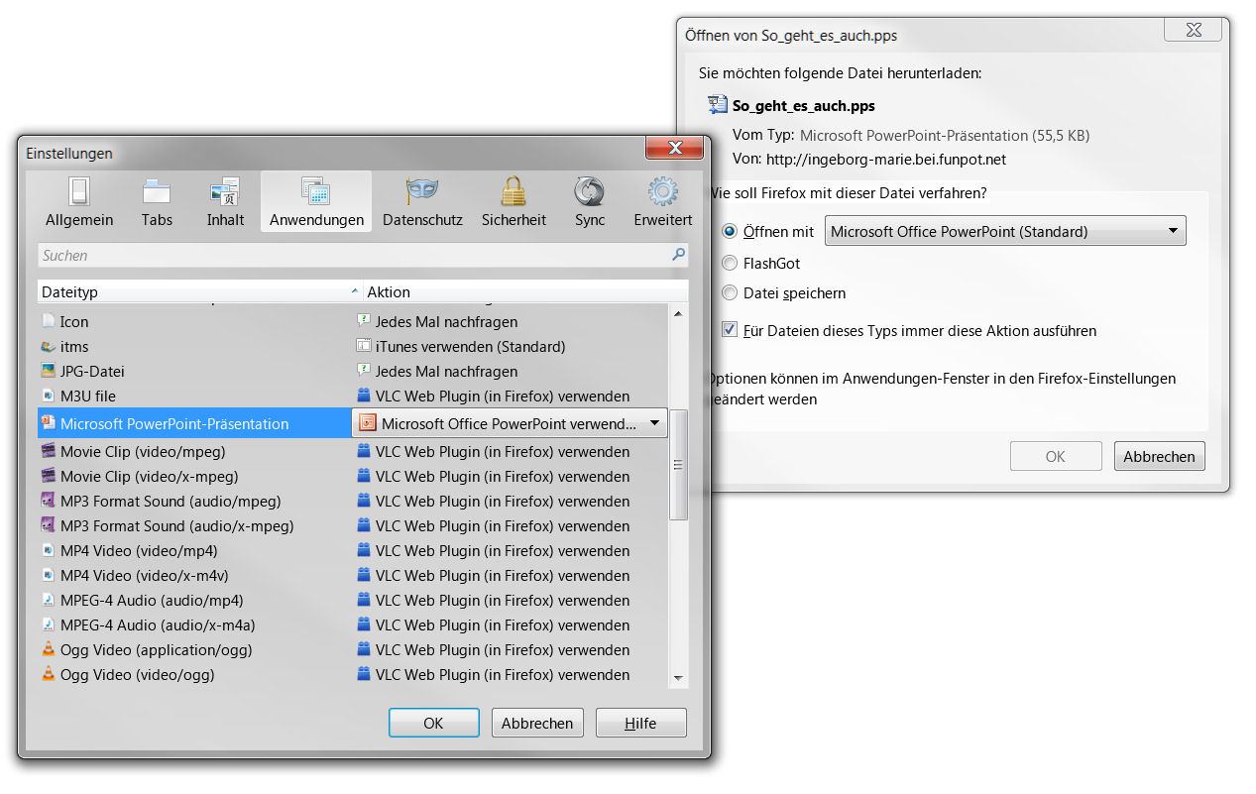Click the Hilfe button
This screenshot has height=794, width=1256.
pyautogui.click(x=640, y=723)
